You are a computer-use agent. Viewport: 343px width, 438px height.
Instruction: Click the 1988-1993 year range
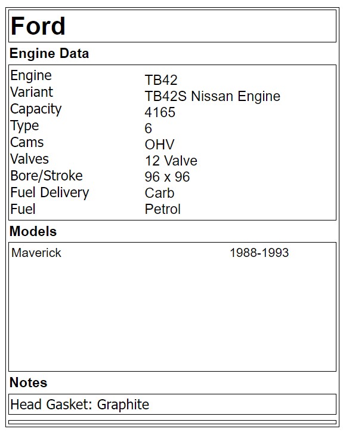[x=259, y=253]
